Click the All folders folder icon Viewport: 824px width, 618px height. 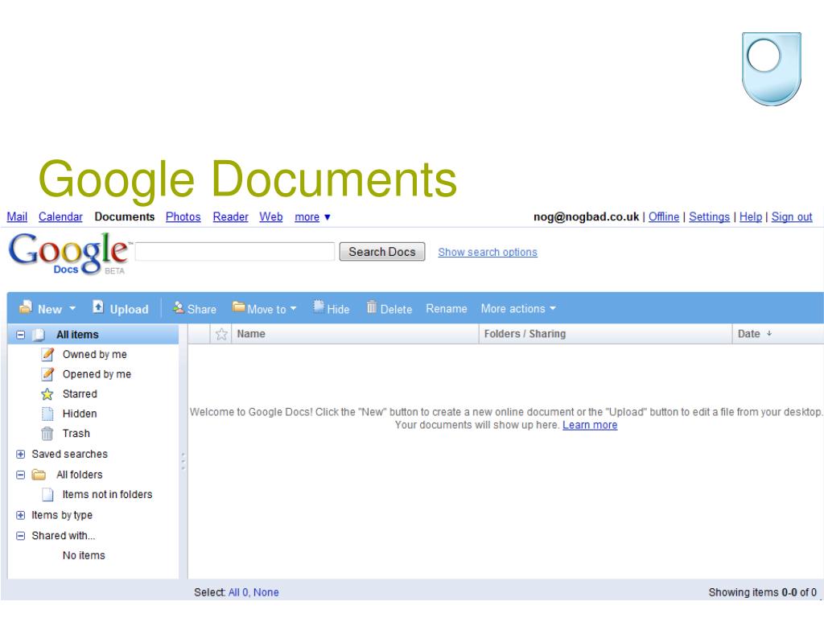pos(39,475)
